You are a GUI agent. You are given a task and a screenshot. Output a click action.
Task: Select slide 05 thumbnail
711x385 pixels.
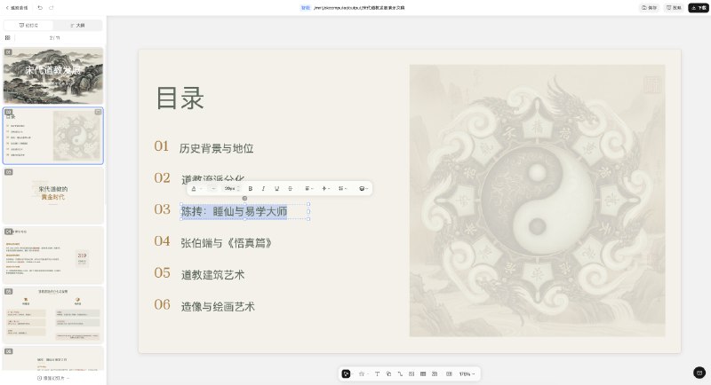coord(53,315)
